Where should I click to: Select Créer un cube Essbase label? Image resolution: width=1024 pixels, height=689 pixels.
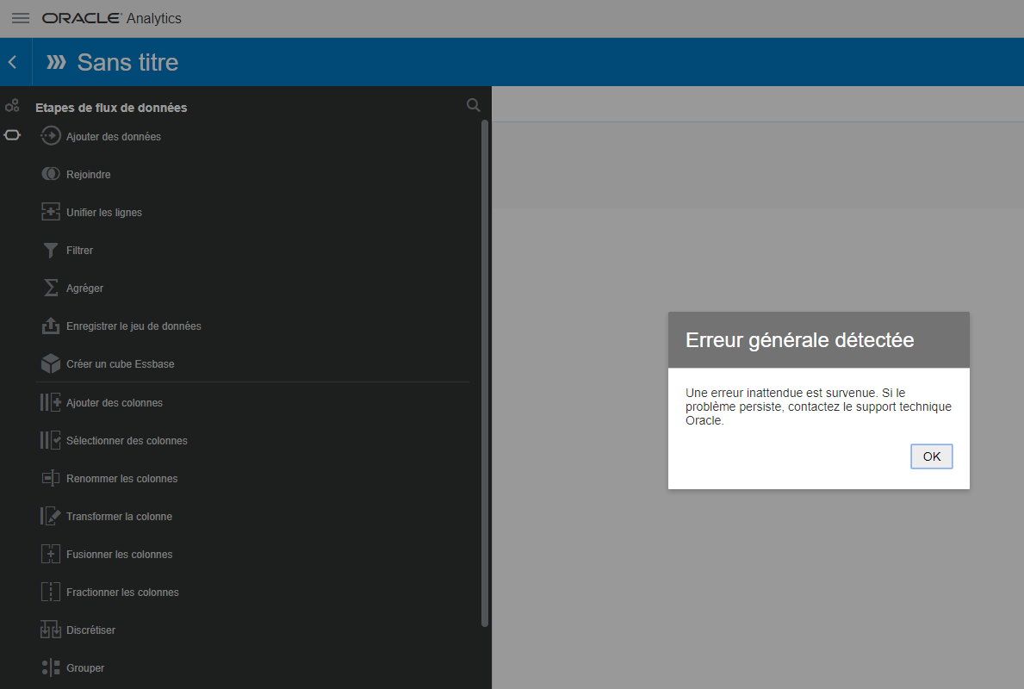click(x=121, y=363)
